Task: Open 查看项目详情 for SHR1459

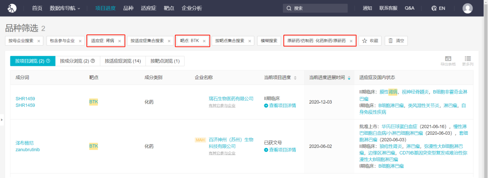Action: click(280, 105)
